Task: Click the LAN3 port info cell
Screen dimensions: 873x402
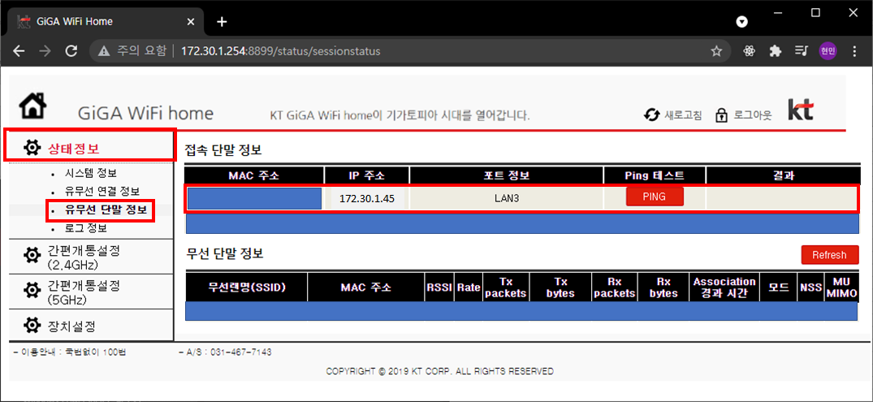Action: (x=507, y=198)
